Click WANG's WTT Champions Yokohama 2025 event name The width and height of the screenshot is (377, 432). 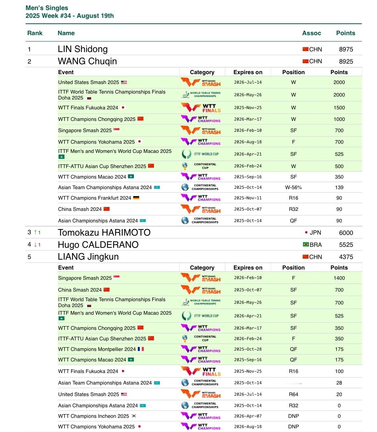[96, 142]
